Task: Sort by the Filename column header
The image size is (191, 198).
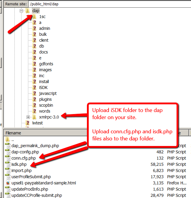Action: click(x=13, y=133)
